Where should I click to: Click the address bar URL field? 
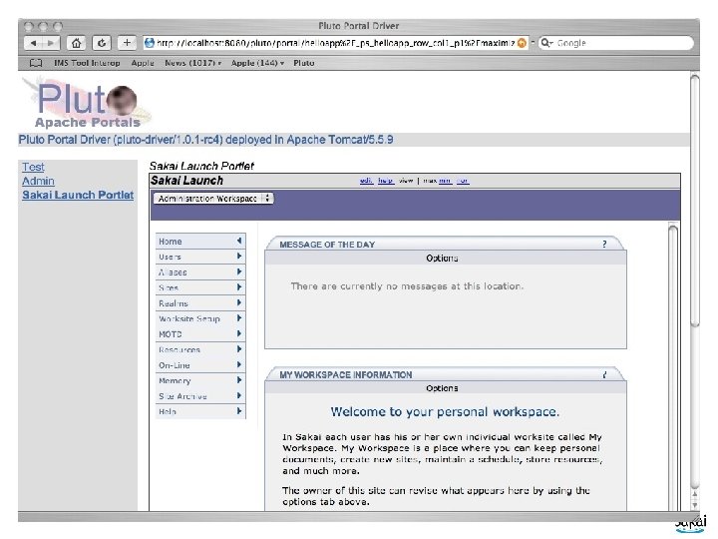335,43
